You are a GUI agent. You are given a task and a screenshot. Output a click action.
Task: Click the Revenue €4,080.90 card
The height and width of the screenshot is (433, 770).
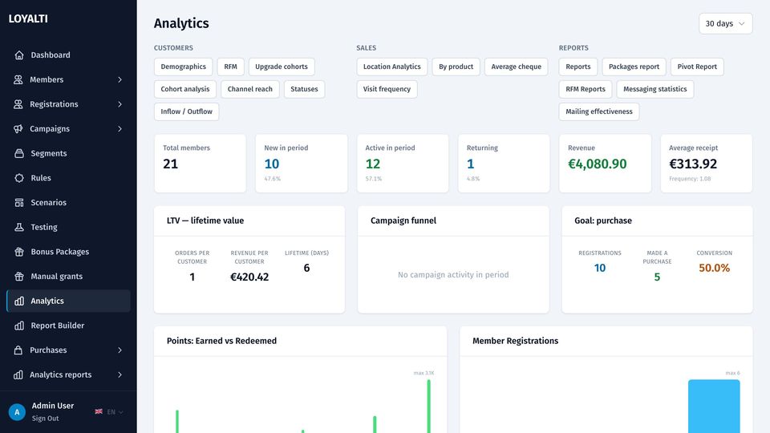605,164
